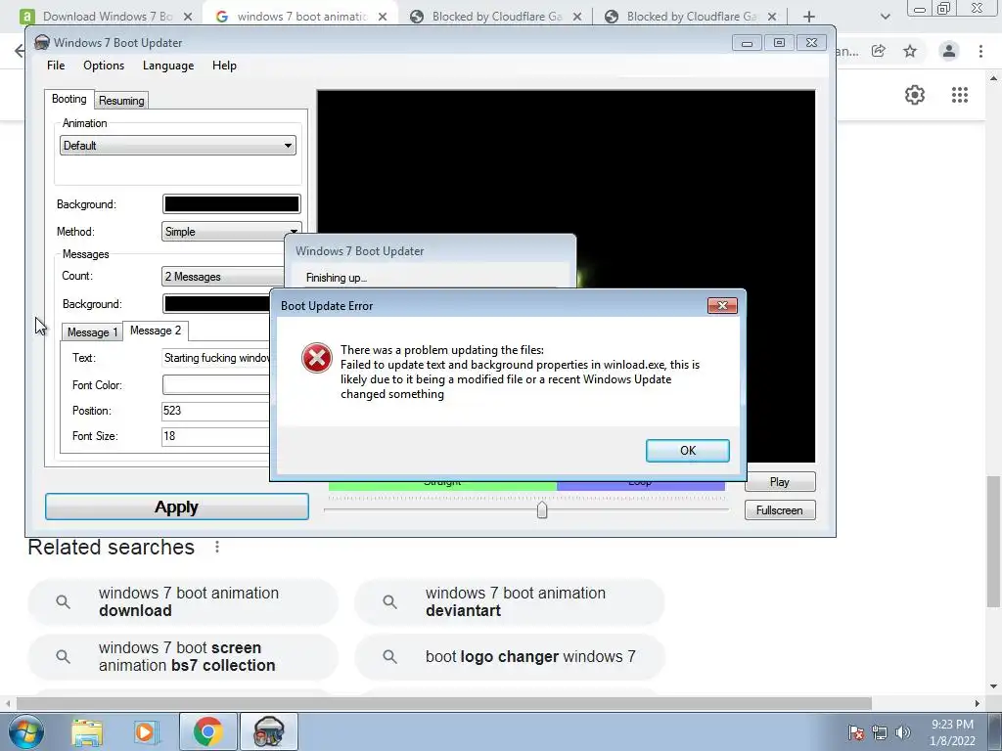1002x751 pixels.
Task: Select the Message 1 tab
Action: (93, 332)
